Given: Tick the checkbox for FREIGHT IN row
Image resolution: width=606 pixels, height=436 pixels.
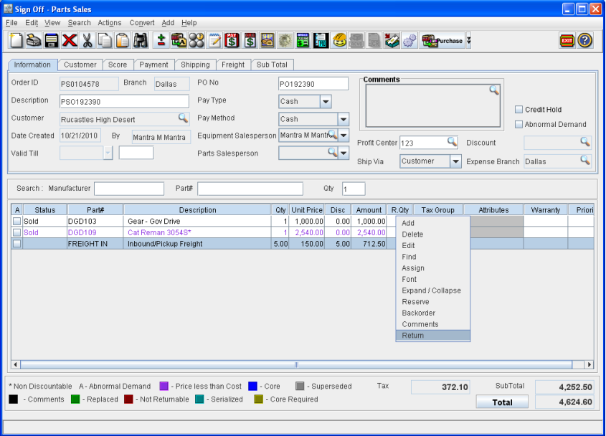Looking at the screenshot, I should pyautogui.click(x=16, y=244).
